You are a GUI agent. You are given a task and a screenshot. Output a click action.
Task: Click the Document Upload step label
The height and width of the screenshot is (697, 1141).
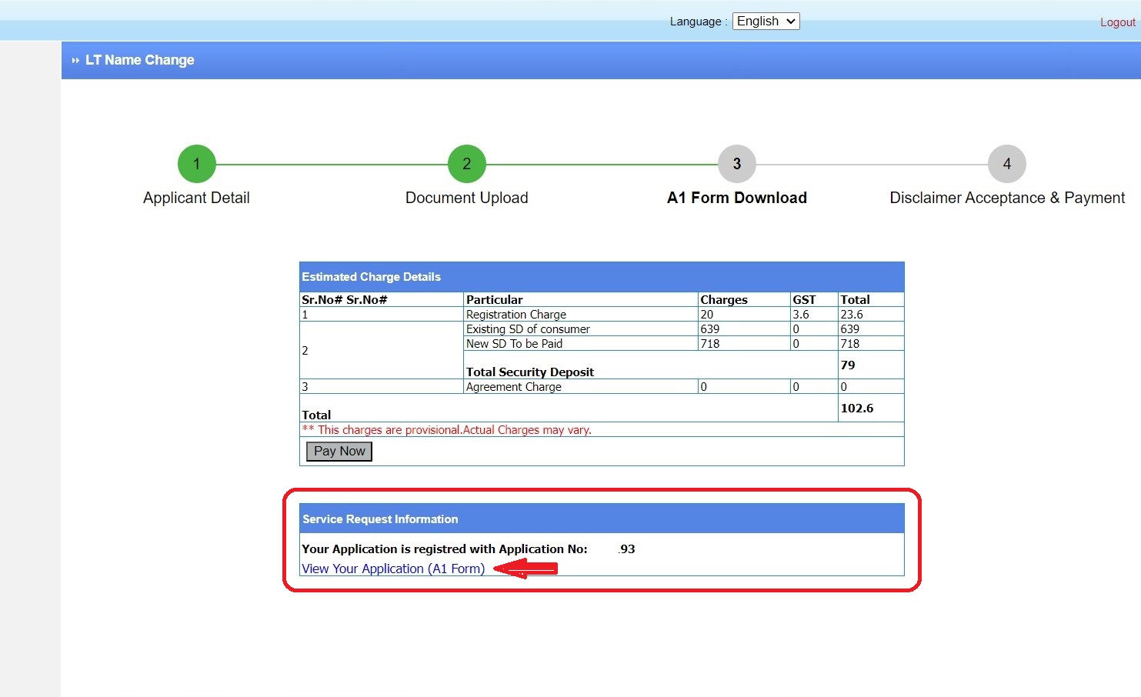[x=466, y=198]
